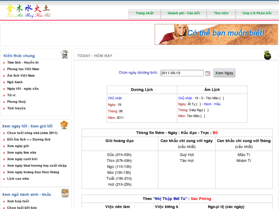Open the Trang nhất tab
Image resolution: width=279 pixels, height=209 pixels.
tap(144, 13)
